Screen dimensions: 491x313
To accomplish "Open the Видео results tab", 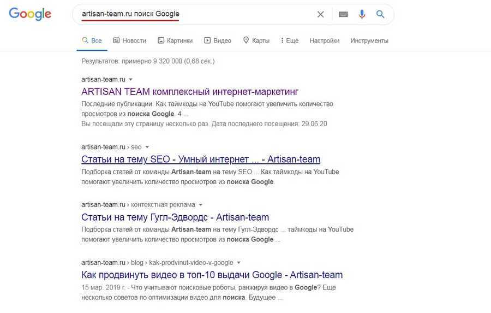I will [218, 40].
